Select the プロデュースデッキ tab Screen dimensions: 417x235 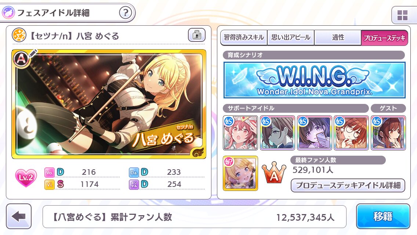click(x=385, y=37)
